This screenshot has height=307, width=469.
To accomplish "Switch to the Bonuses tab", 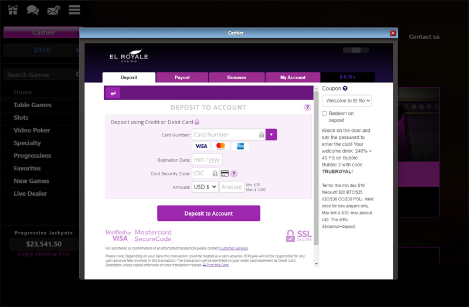I will point(237,77).
